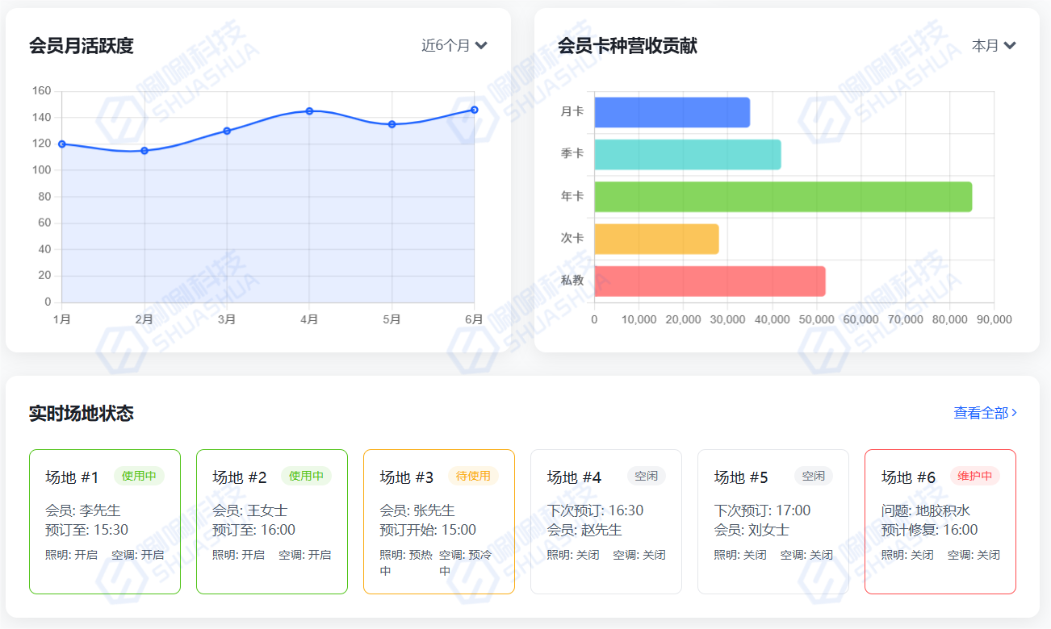Click the 4月 data point on line chart

309,111
